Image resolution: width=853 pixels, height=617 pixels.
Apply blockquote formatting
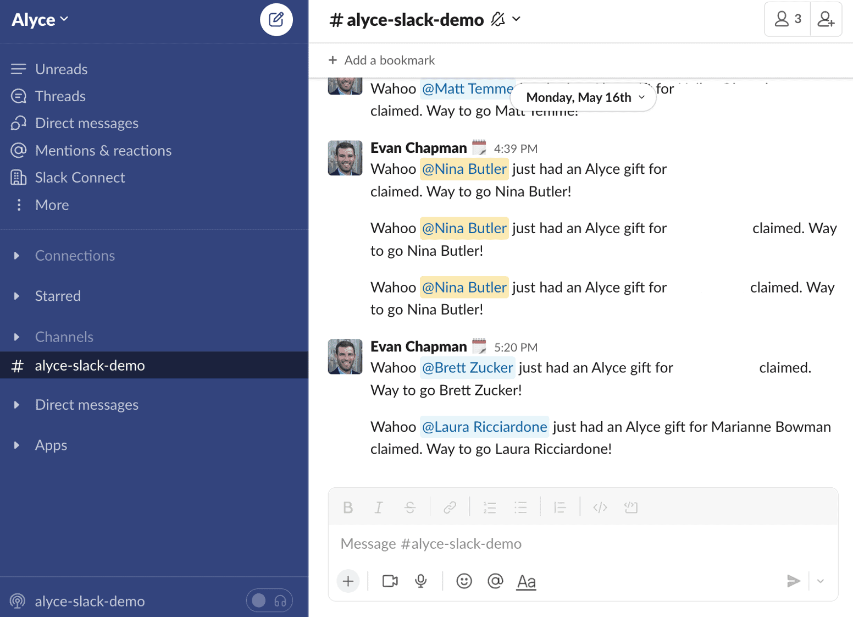[560, 508]
